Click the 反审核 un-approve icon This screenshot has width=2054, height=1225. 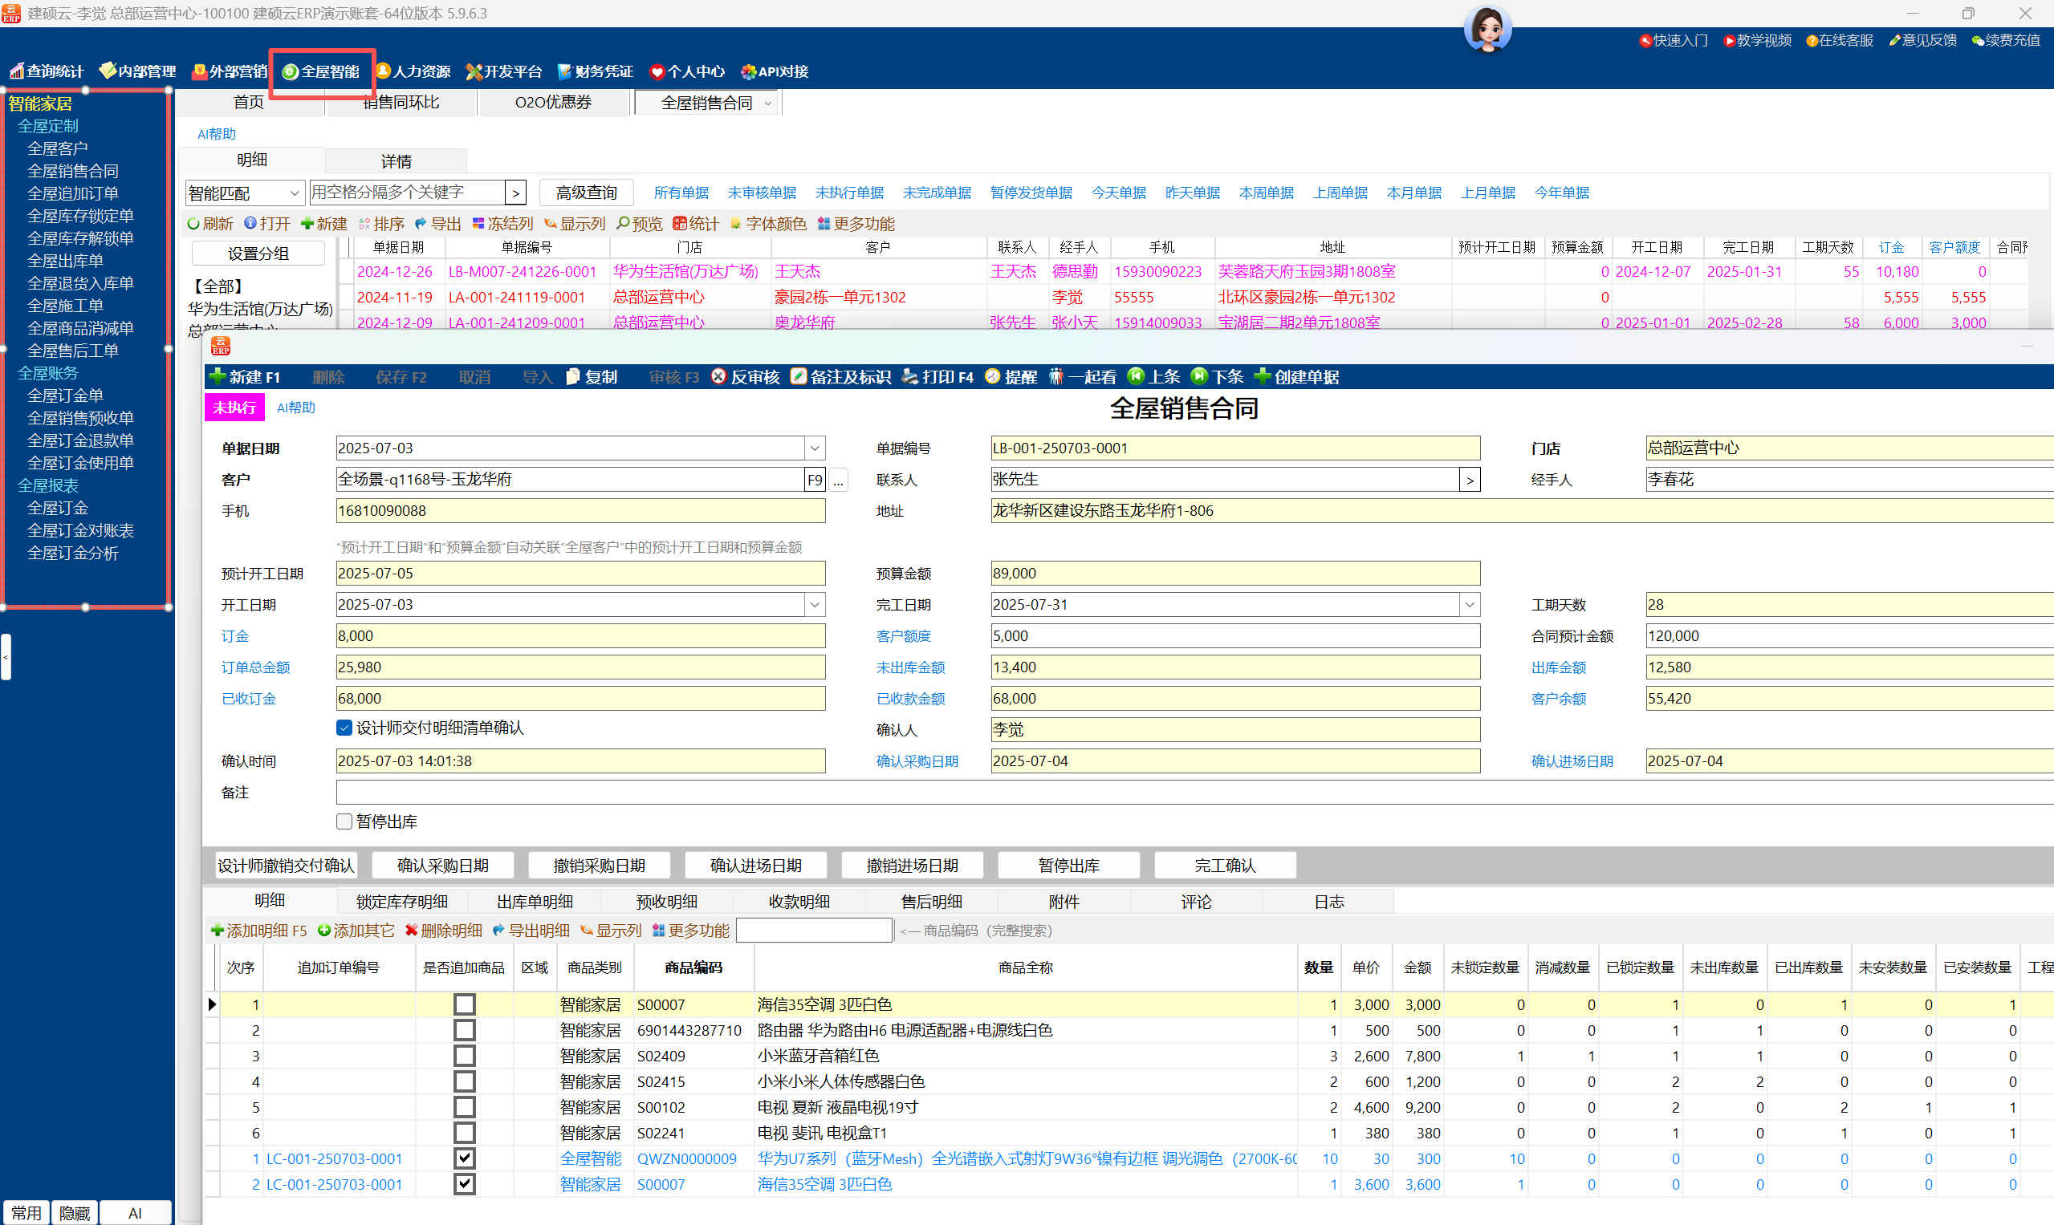tap(718, 376)
